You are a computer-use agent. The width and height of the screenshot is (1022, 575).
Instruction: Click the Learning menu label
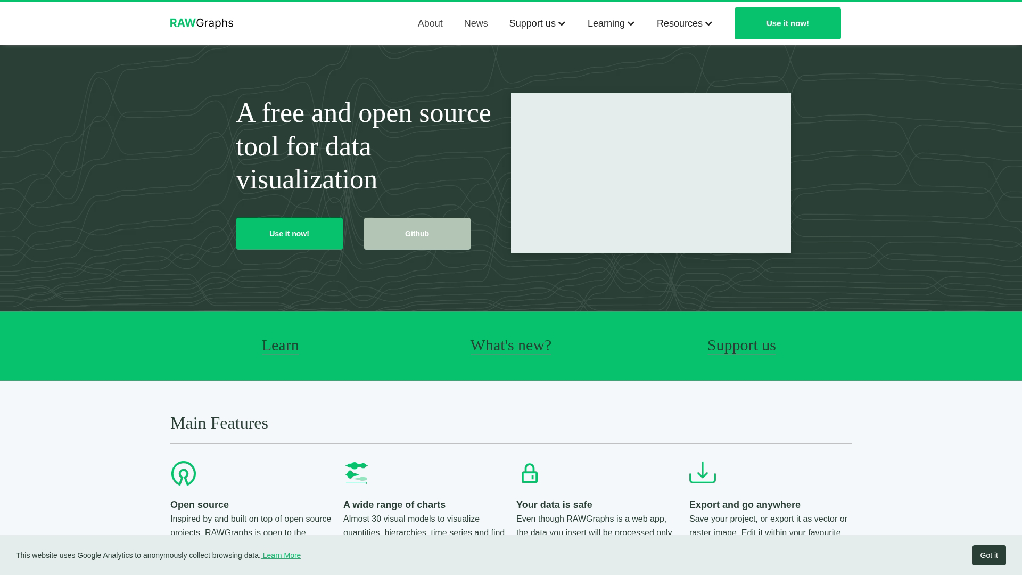pyautogui.click(x=606, y=23)
